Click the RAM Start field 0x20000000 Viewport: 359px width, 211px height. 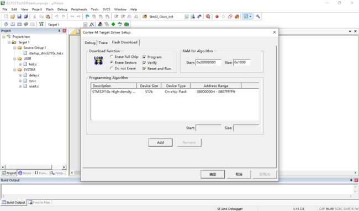point(208,62)
